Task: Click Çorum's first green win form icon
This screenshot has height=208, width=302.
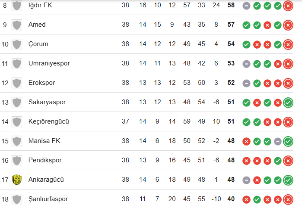Action: click(x=246, y=44)
